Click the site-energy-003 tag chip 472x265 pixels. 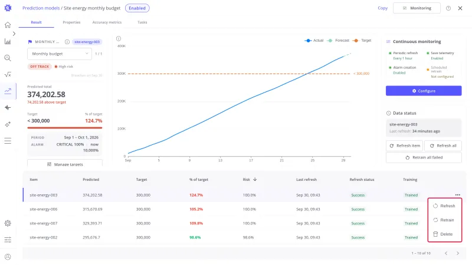pos(87,42)
